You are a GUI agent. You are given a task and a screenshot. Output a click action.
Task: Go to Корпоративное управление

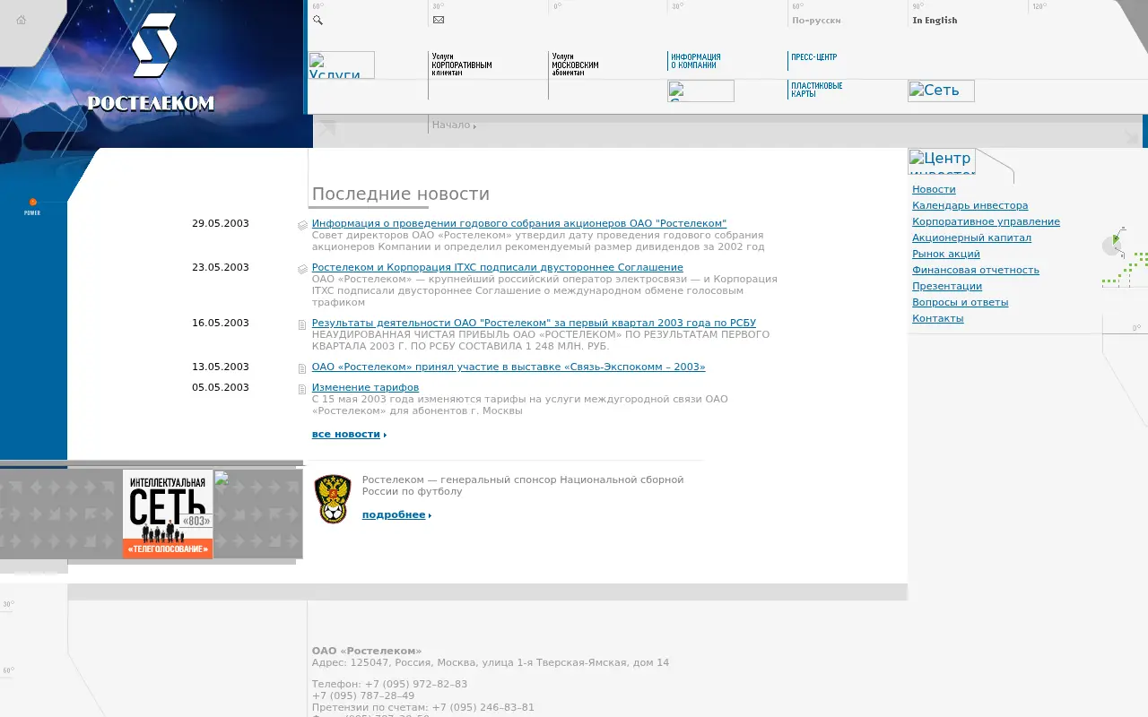986,222
